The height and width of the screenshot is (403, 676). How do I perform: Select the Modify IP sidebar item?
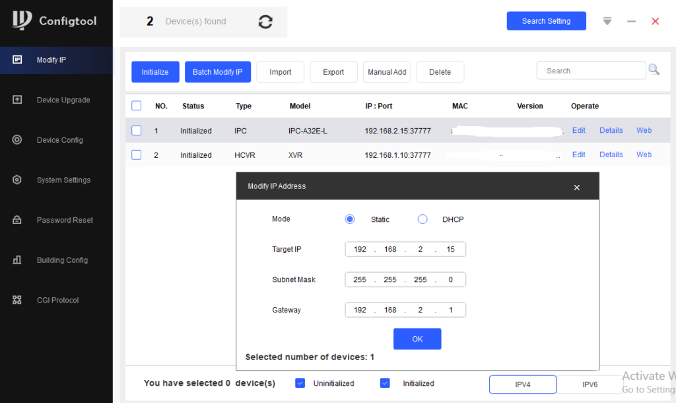51,60
